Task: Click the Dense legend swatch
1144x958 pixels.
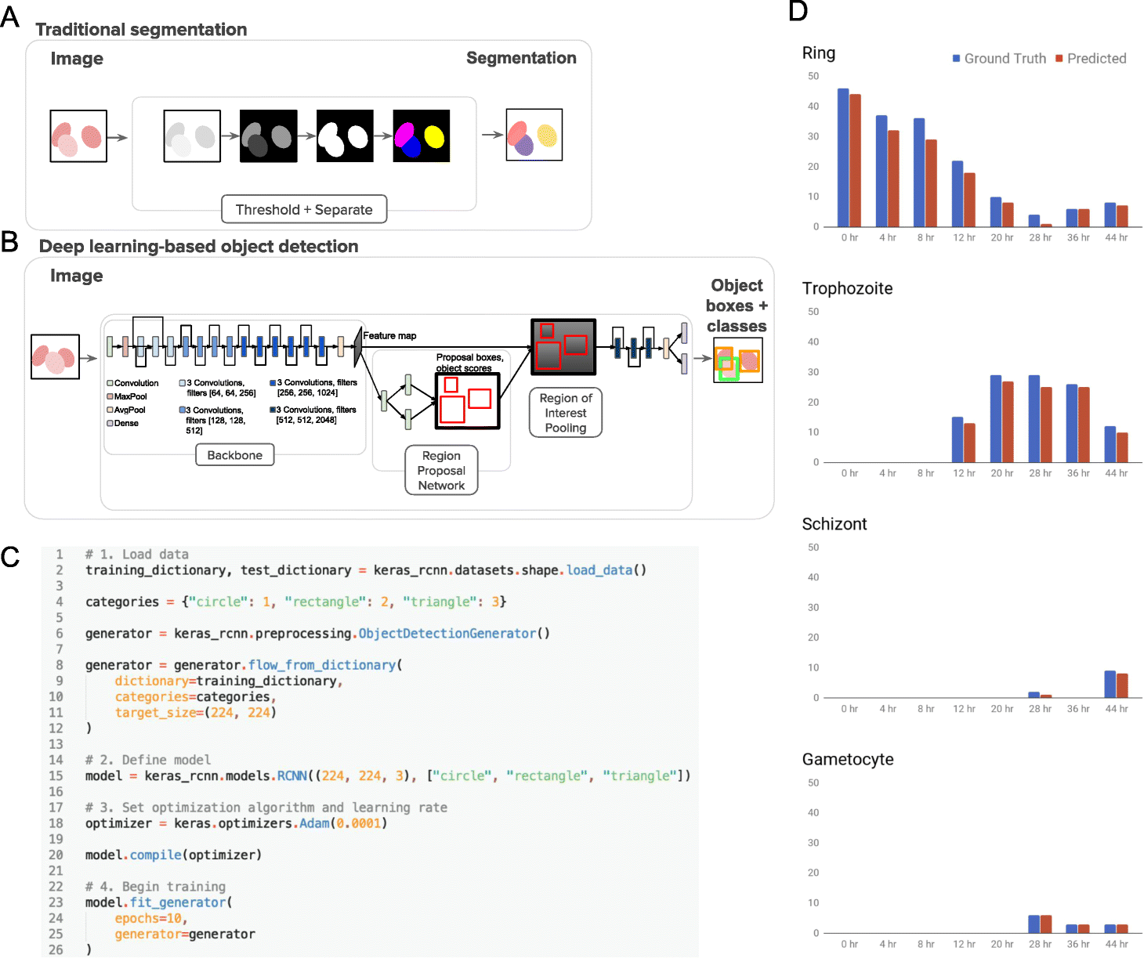Action: point(110,423)
